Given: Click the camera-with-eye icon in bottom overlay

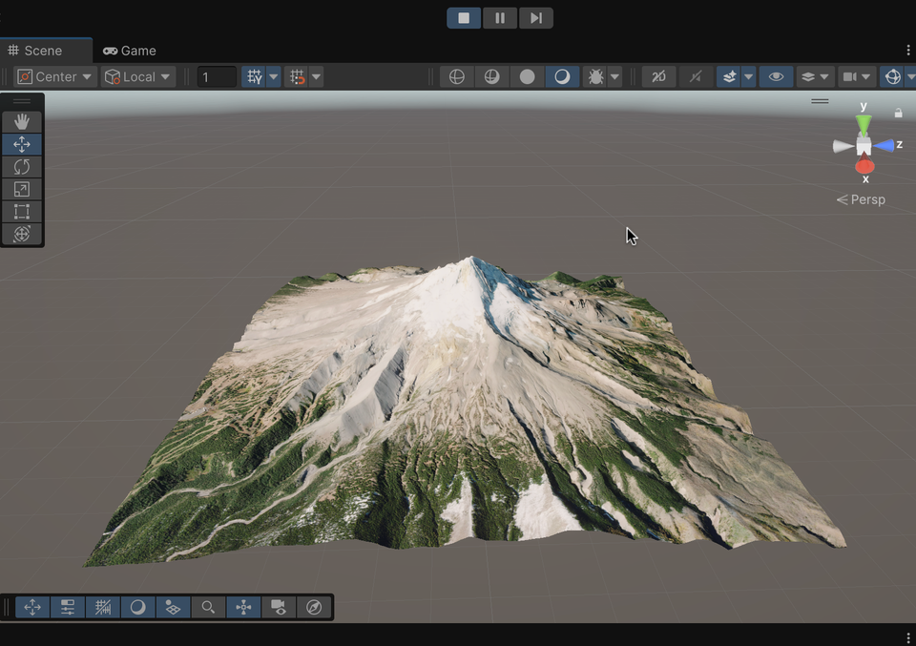Looking at the screenshot, I should click(x=279, y=607).
